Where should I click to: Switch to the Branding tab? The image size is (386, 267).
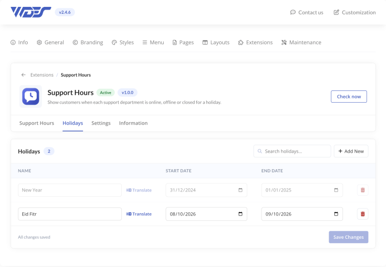pos(88,43)
